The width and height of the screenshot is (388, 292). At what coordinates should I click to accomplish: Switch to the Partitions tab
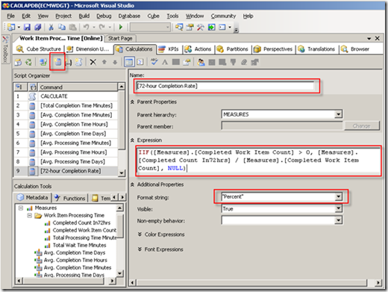pyautogui.click(x=233, y=49)
